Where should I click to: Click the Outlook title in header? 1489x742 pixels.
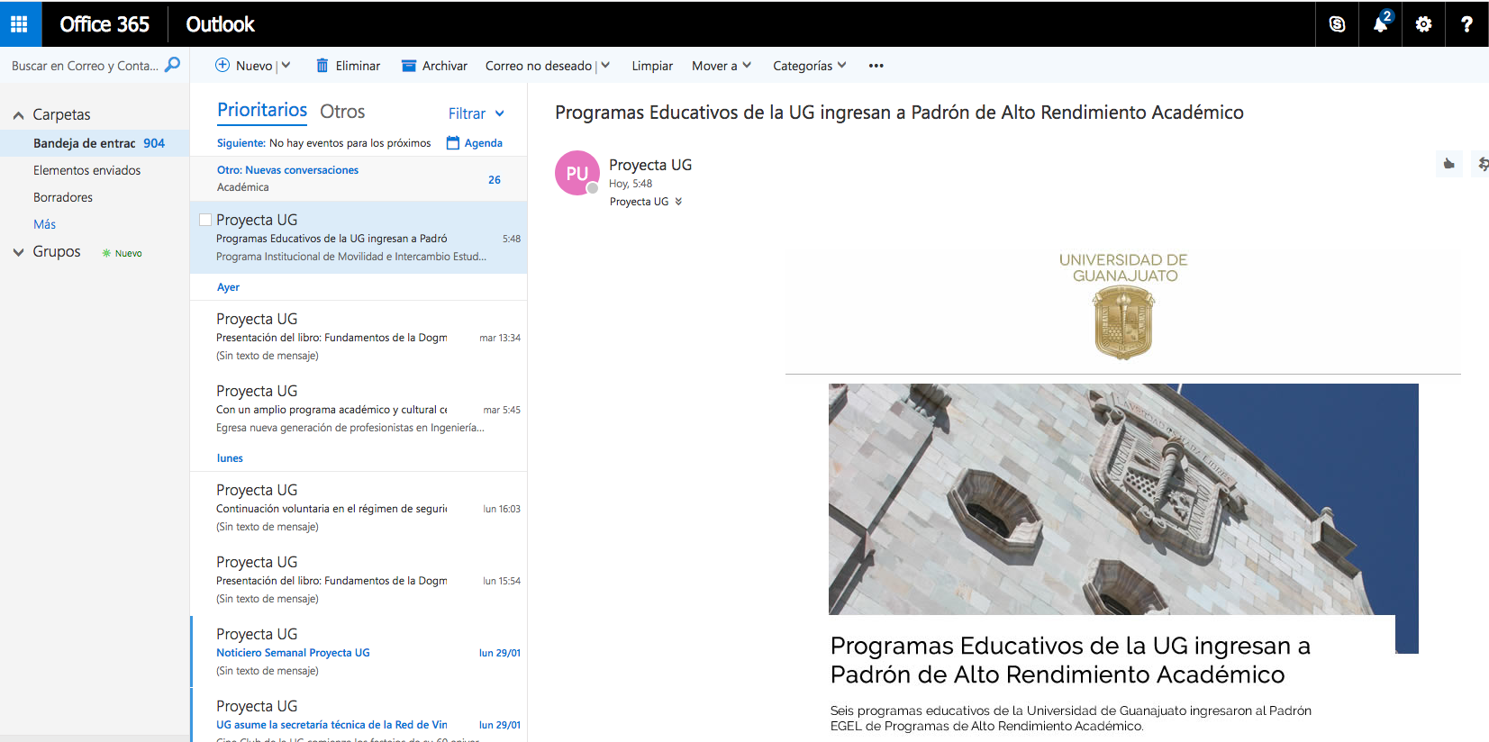pos(220,24)
